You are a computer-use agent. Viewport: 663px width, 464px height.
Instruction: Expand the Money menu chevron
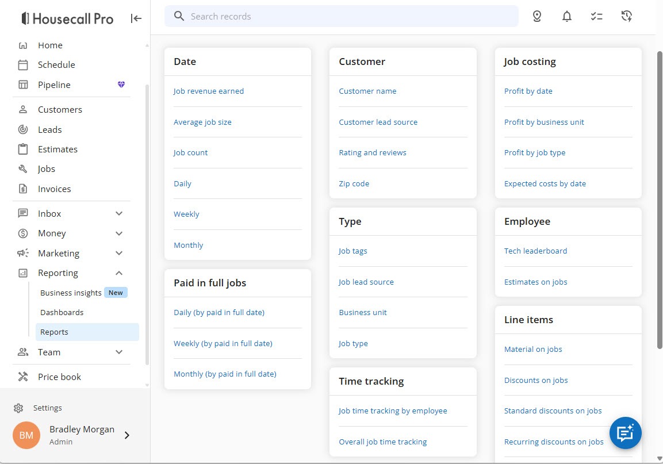pos(119,233)
